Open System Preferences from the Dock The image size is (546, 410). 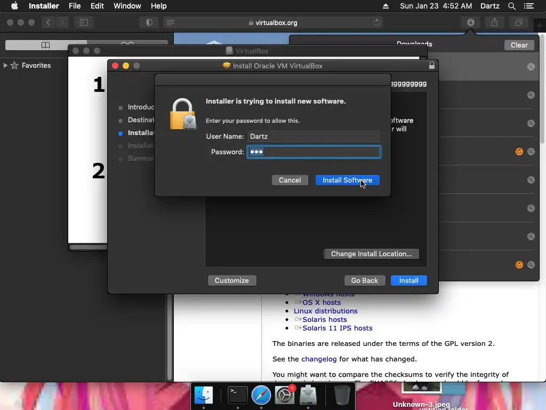click(285, 396)
